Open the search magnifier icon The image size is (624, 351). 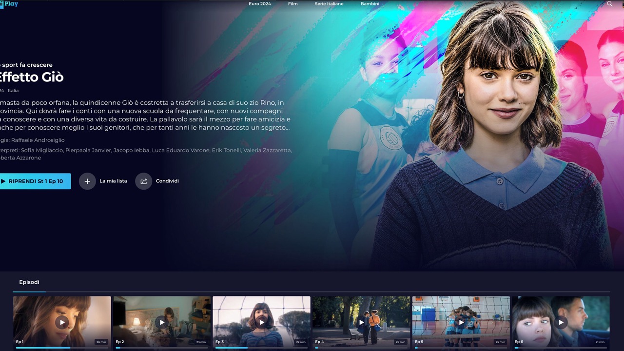[609, 4]
